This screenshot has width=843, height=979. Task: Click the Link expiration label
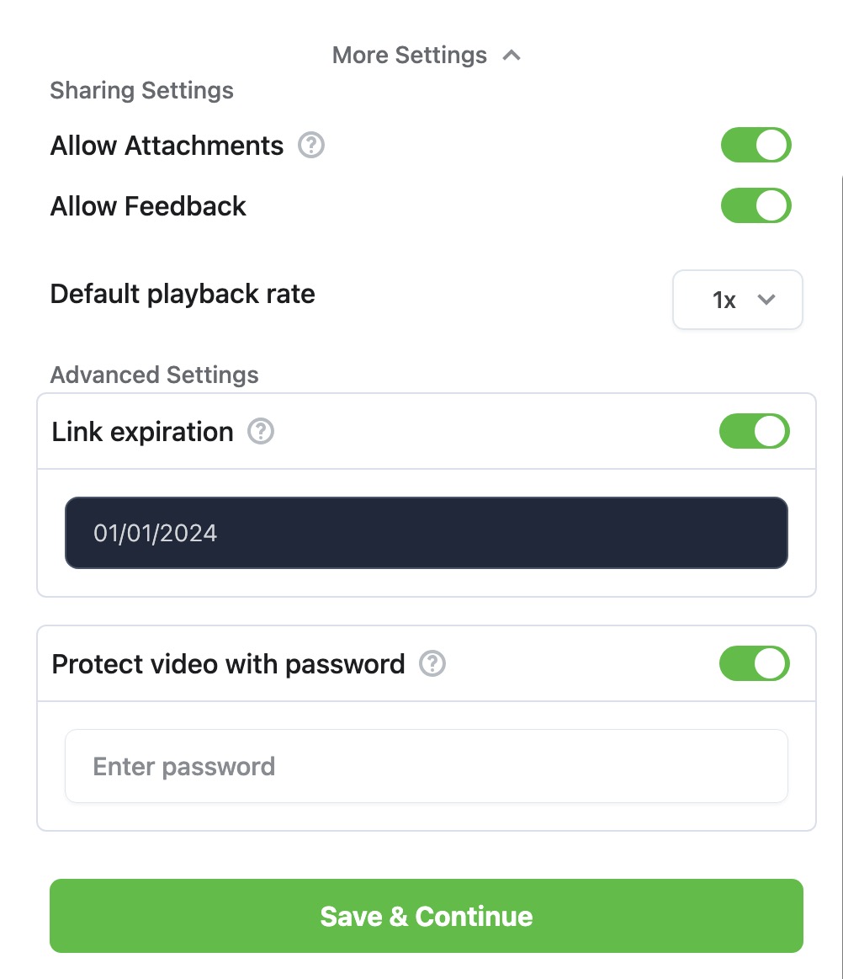142,432
